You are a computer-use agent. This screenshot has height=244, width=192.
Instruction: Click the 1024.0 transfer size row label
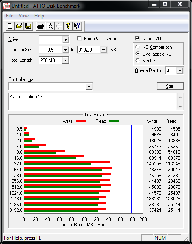tap(16, 193)
